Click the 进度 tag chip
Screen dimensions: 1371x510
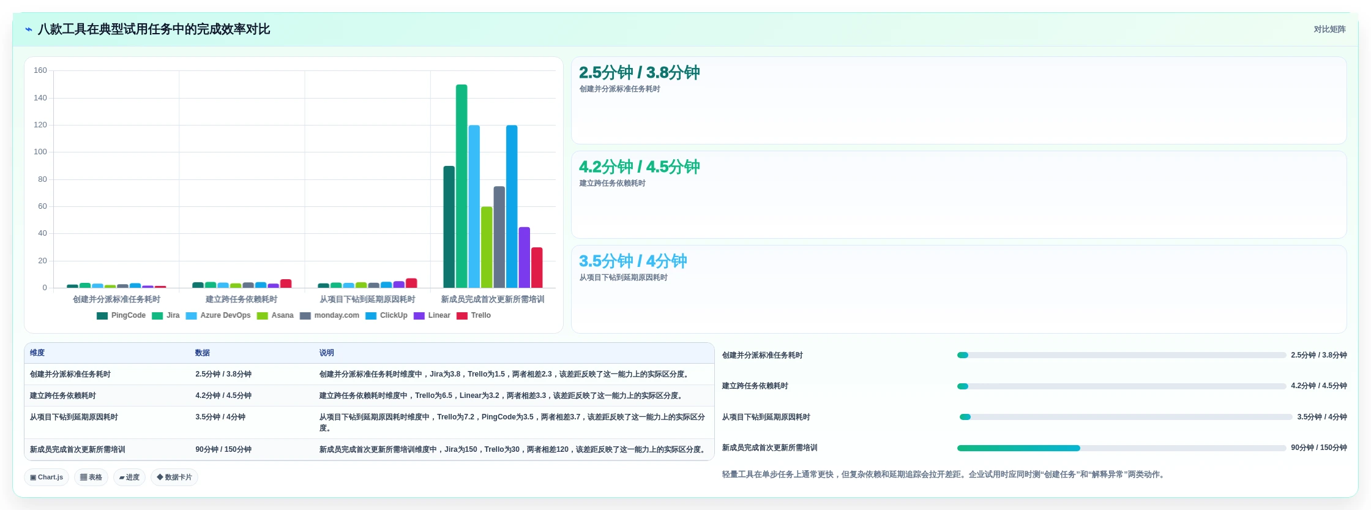point(129,478)
